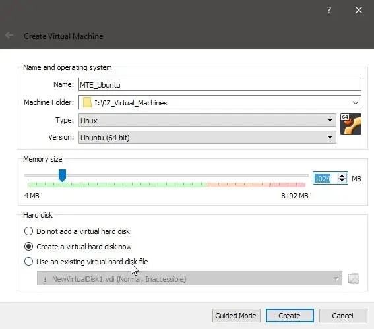Click the Create button
Viewport: 374px width, 329px height.
(290, 316)
